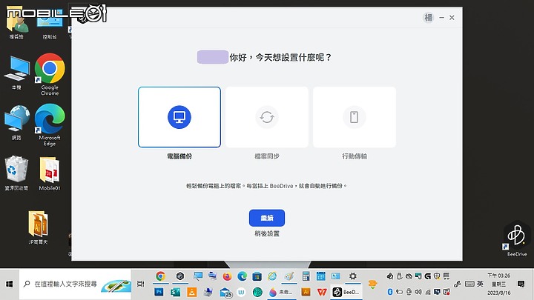Image resolution: width=534 pixels, height=300 pixels.
Task: Open the 本機 This PC desktop icon
Action: pos(16,73)
